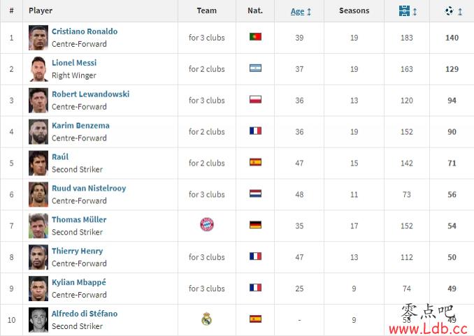The width and height of the screenshot is (474, 336).
Task: Click the Real Madrid club crest
Action: 207,319
